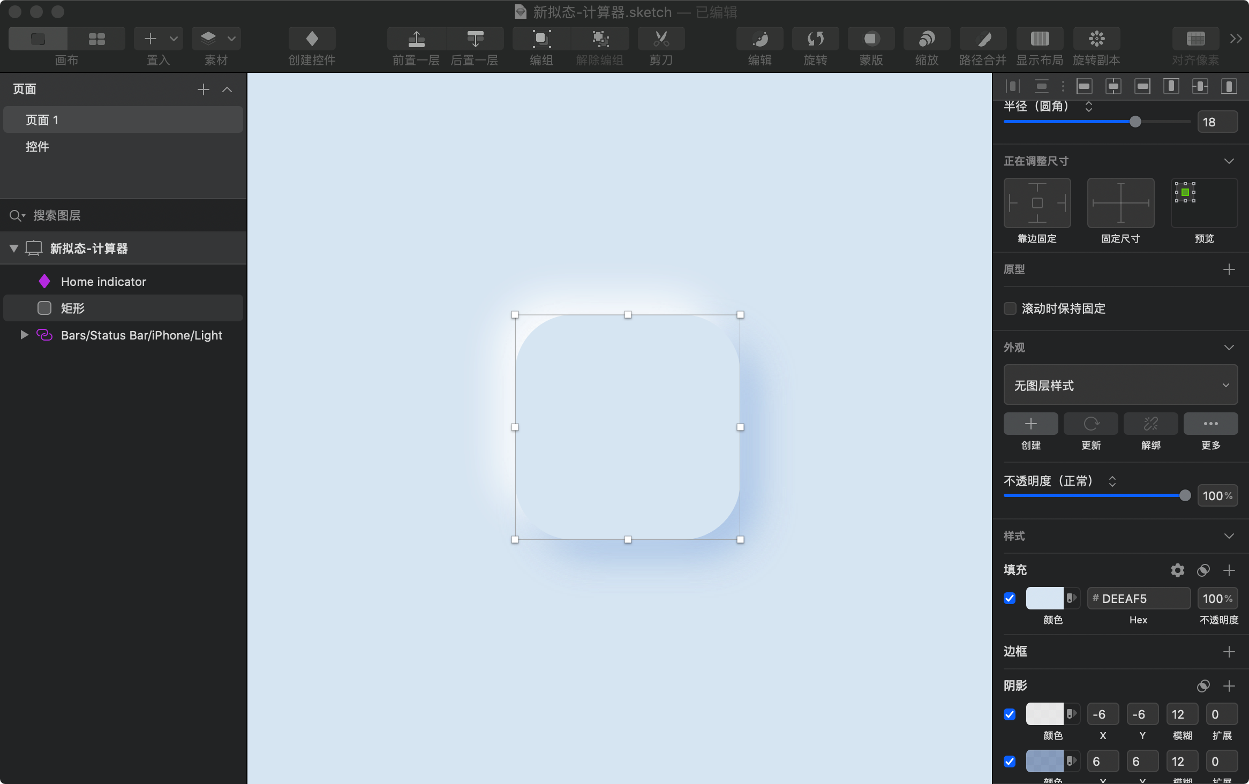Click the 编组 group icon
This screenshot has height=784, width=1249.
click(541, 39)
